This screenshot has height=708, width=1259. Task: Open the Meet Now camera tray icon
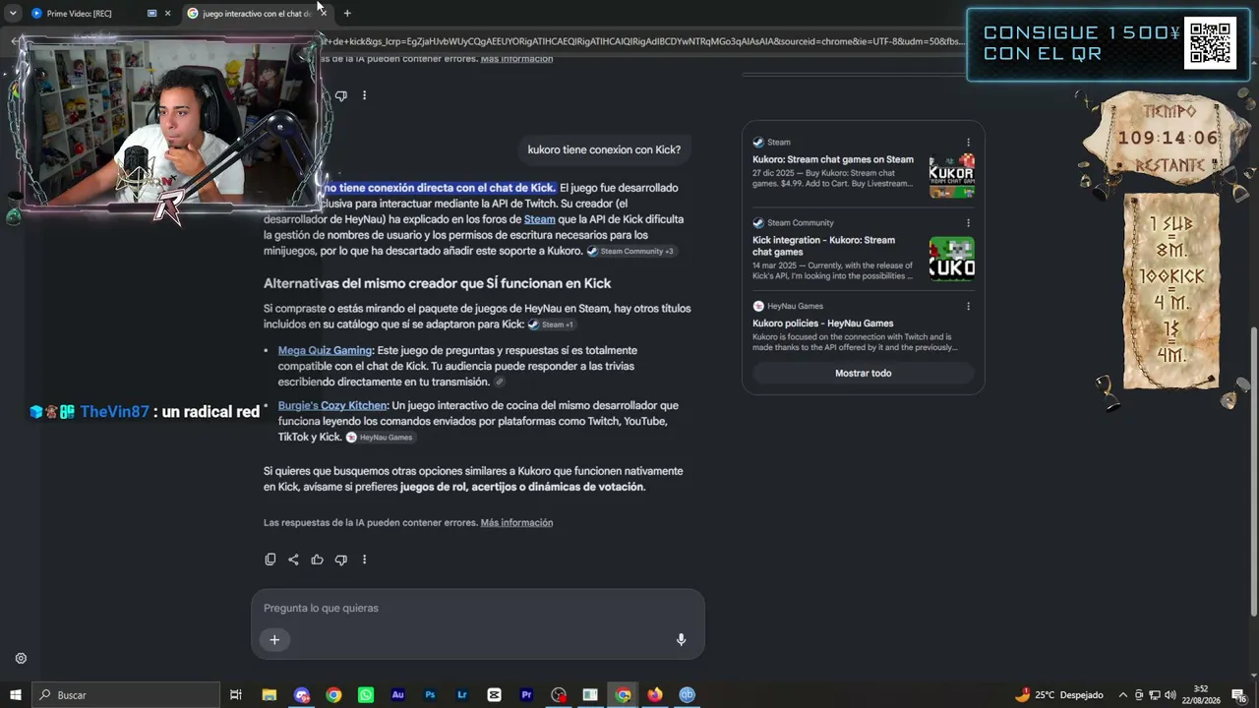(1139, 695)
